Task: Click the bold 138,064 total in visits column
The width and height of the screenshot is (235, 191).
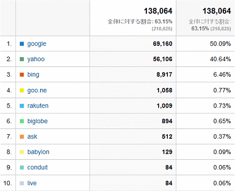Action: pos(158,11)
